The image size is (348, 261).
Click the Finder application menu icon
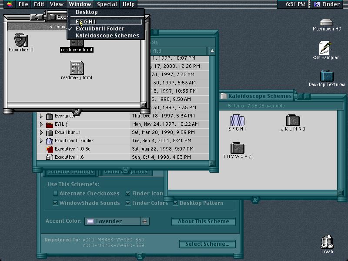coord(317,4)
